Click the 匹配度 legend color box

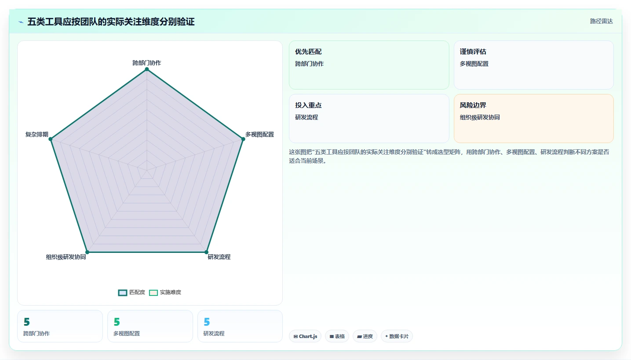coord(123,293)
